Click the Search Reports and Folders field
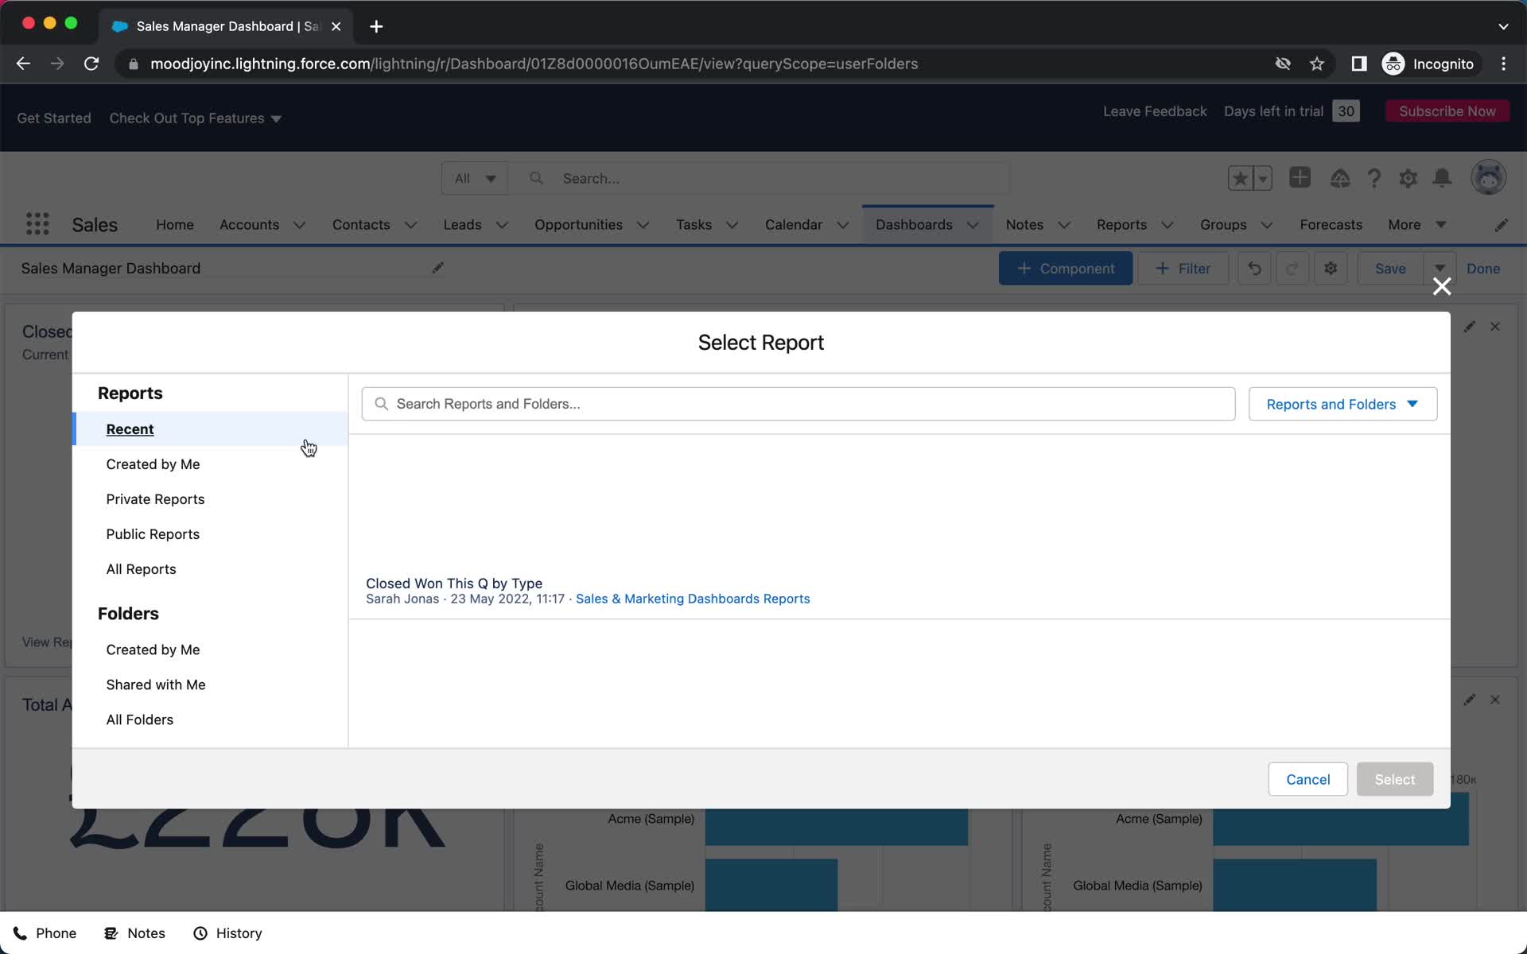This screenshot has height=954, width=1527. 798,403
